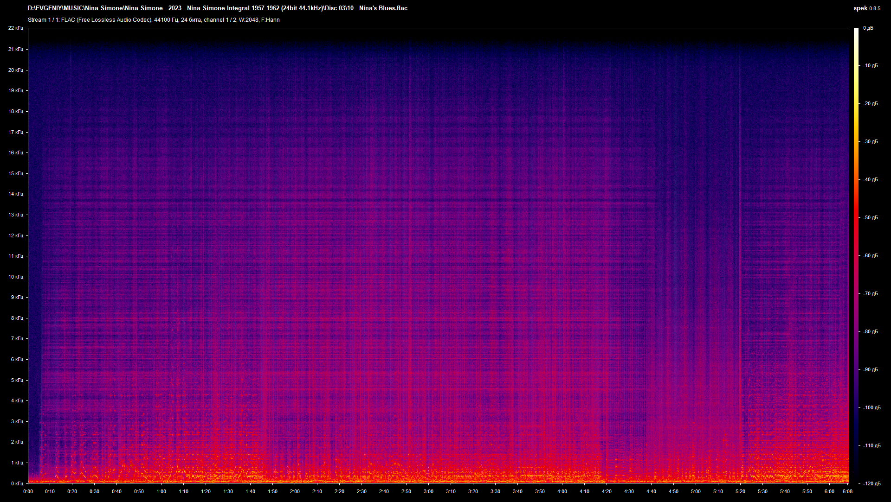This screenshot has height=502, width=891.
Task: Click the 11 кГц frequency axis label
Action: coord(17,255)
